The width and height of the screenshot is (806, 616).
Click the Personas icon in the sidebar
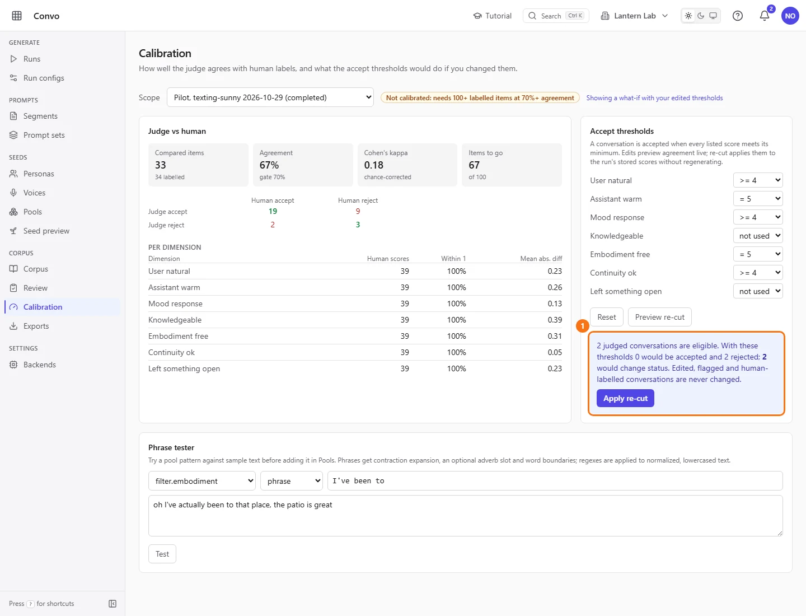13,174
